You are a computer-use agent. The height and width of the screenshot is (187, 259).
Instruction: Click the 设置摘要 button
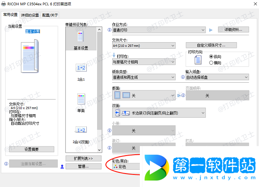[32, 149]
